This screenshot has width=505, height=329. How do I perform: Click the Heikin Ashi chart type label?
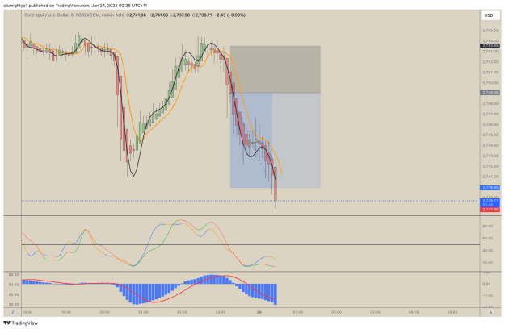[x=112, y=15]
